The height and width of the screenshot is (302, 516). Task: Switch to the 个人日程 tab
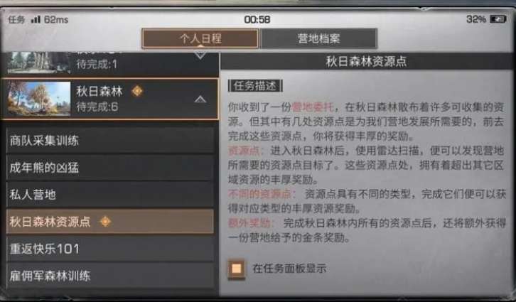click(x=200, y=38)
